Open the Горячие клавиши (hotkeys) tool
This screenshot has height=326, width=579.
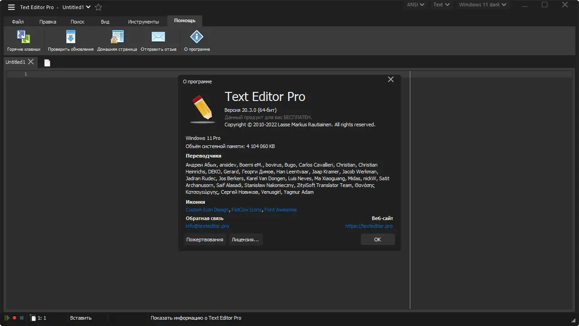tap(23, 40)
